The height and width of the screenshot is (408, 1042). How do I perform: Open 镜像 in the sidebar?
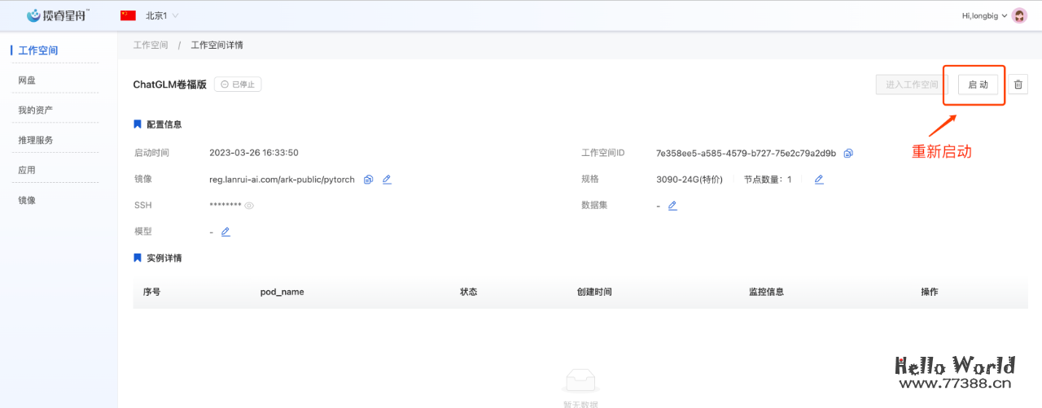coord(27,200)
